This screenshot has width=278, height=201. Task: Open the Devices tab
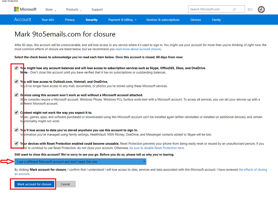pos(196,20)
